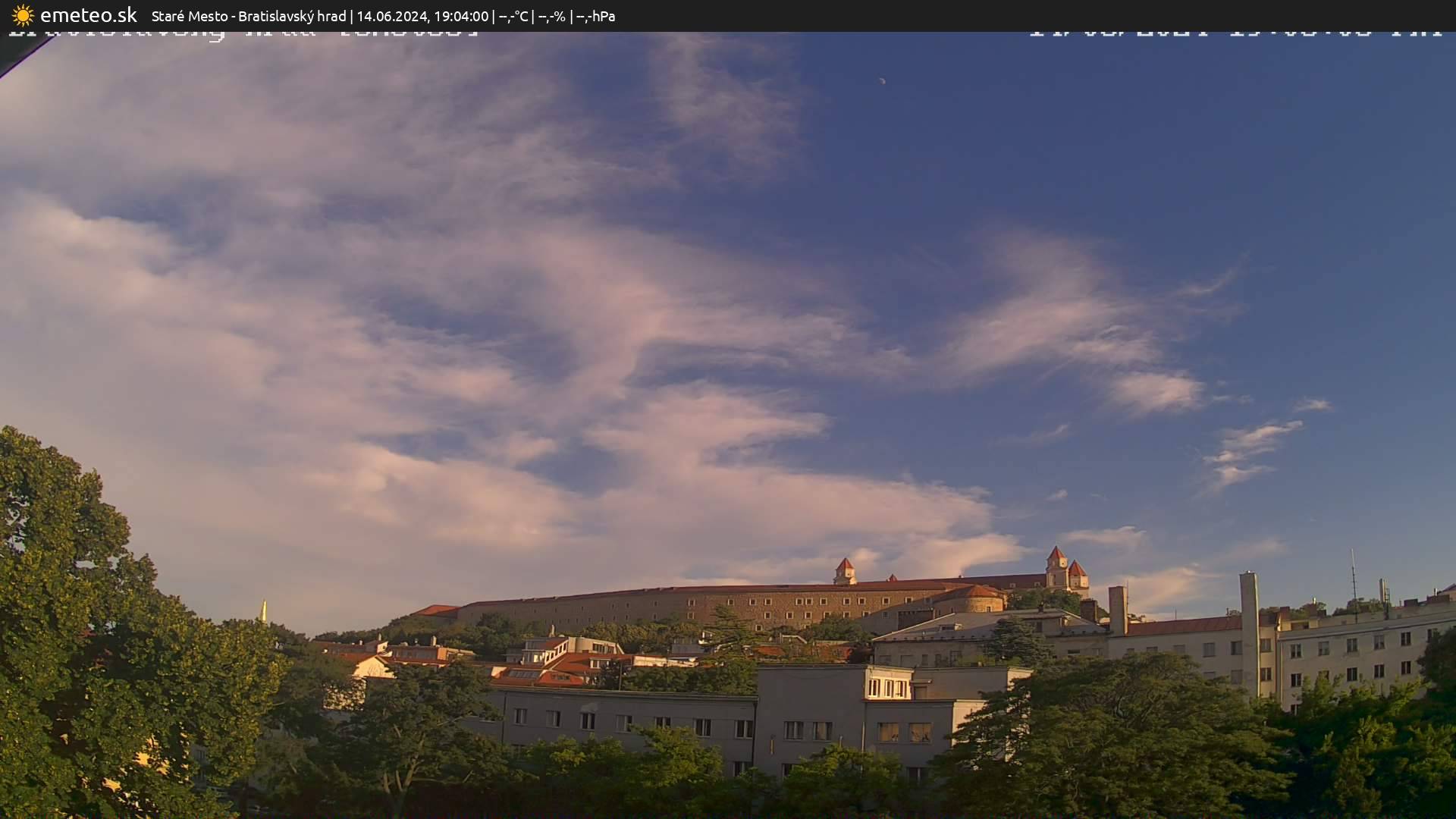
Task: Open the date field 14.06.2024 to change date
Action: coord(391,16)
